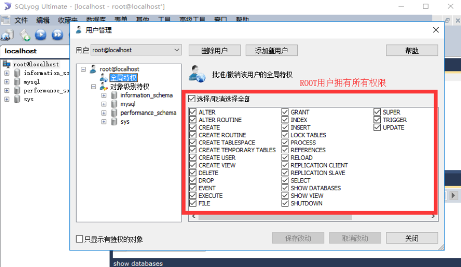This screenshot has width=461, height=267.
Task: Expand mysql database in main window tree
Action: pyautogui.click(x=7, y=82)
